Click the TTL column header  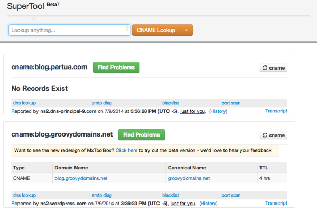[264, 168]
